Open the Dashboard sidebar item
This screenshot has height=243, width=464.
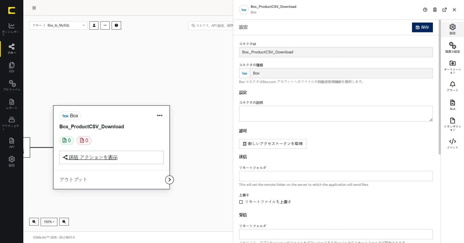(12, 29)
